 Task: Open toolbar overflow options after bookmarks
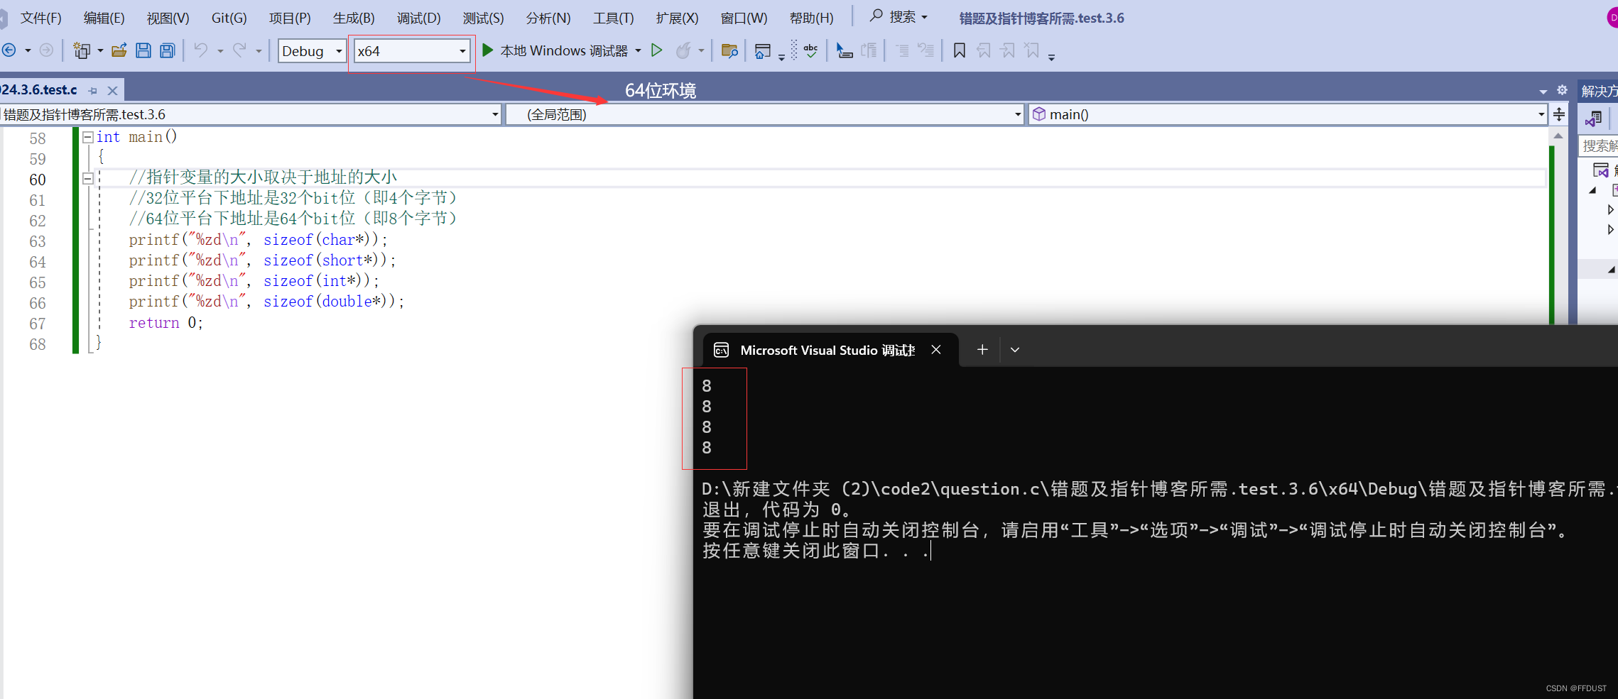[1052, 57]
